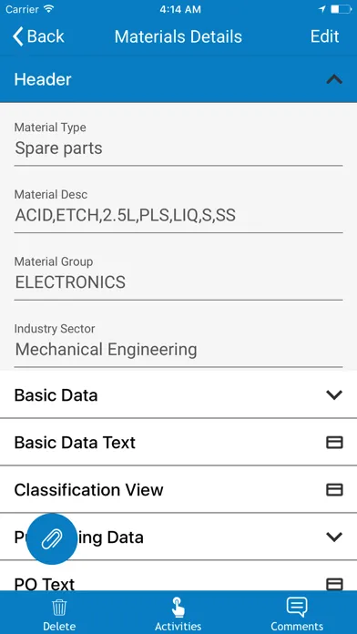Tap the floating paperclip attachment button

click(52, 538)
